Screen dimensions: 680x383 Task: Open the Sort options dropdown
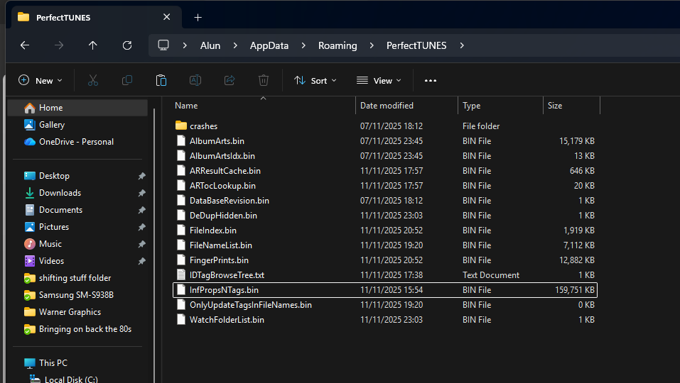315,81
